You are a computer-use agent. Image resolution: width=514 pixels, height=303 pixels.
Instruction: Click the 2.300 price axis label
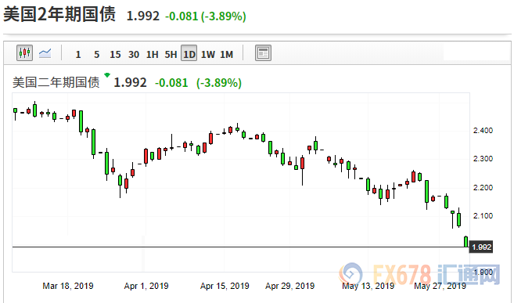[x=483, y=159]
